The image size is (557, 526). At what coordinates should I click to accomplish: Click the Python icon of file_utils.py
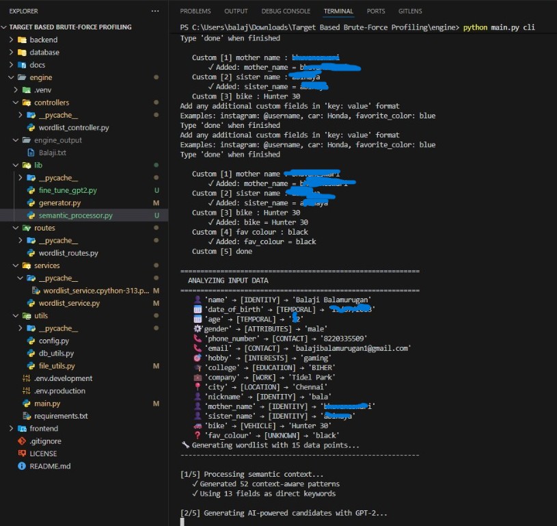point(31,366)
